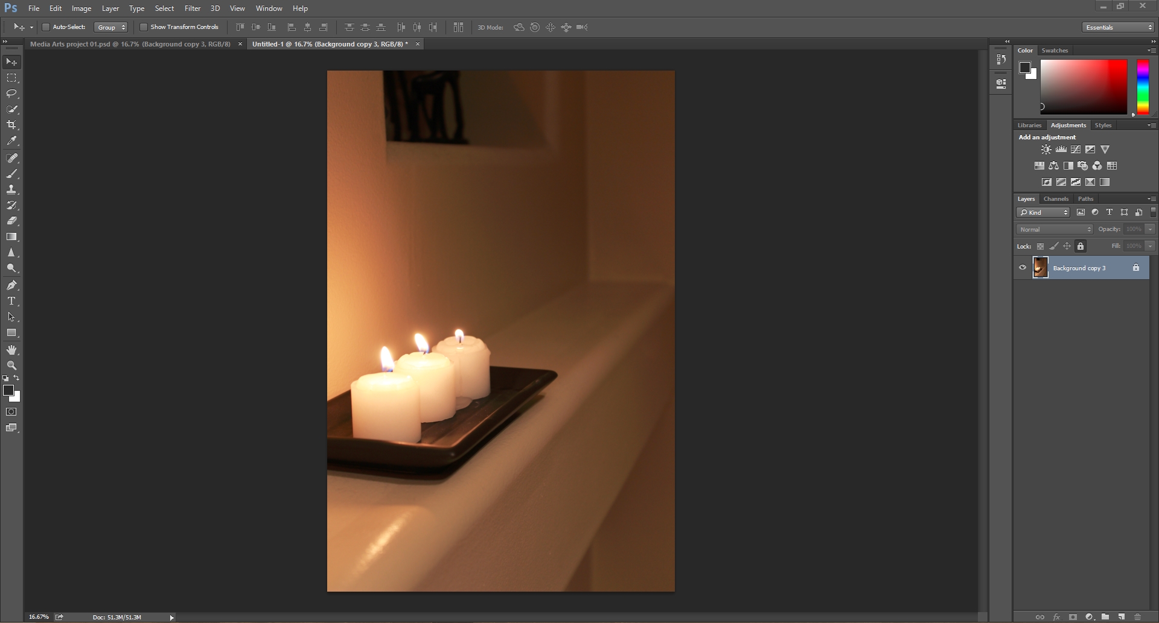Select the Dodge tool
The image size is (1159, 623).
click(11, 268)
